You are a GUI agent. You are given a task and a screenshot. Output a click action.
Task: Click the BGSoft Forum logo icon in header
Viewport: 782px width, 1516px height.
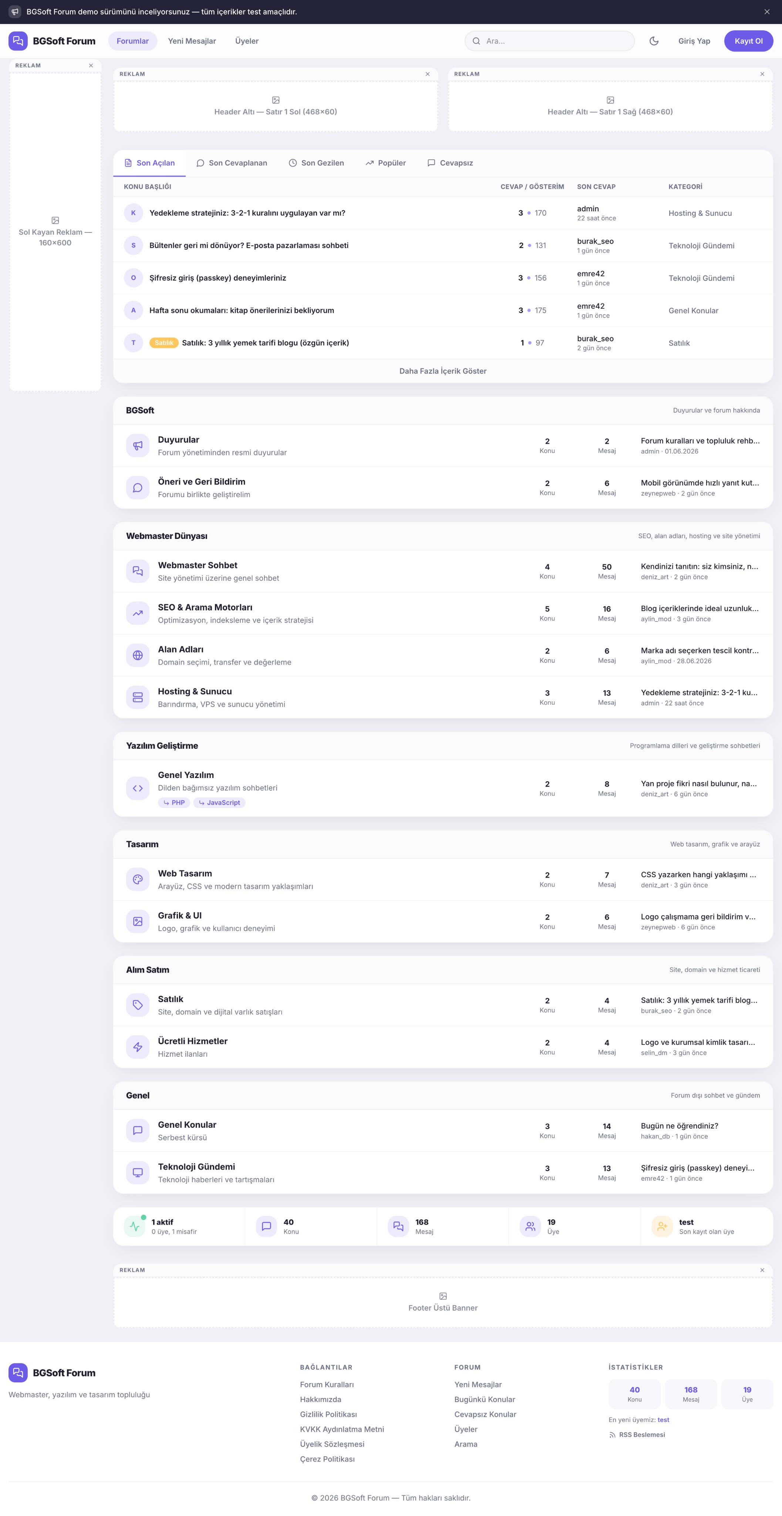coord(18,41)
